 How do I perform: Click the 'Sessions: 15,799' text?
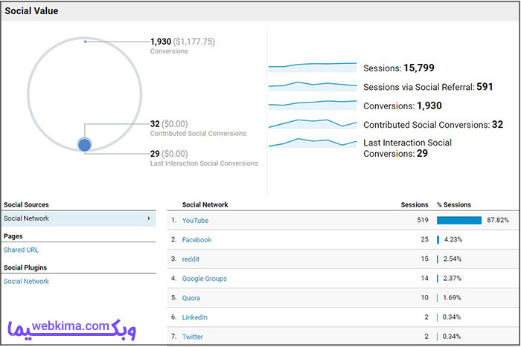[x=399, y=68]
